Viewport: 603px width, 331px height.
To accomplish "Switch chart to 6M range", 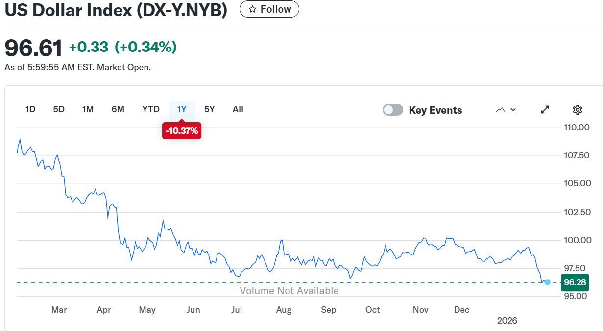I will (x=118, y=109).
